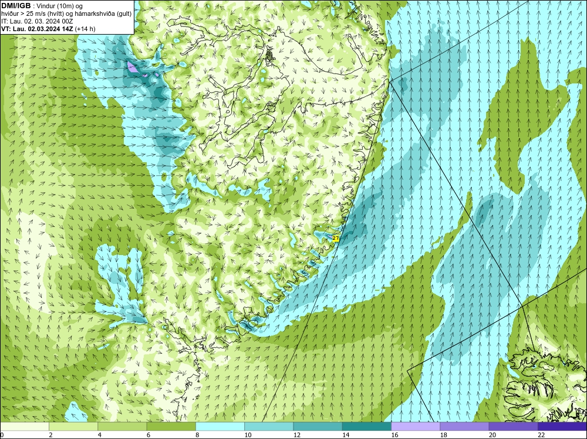Image resolution: width=587 pixels, height=439 pixels.
Task: Select the 2–4 m/s light green legend swatch
Action: click(x=73, y=427)
